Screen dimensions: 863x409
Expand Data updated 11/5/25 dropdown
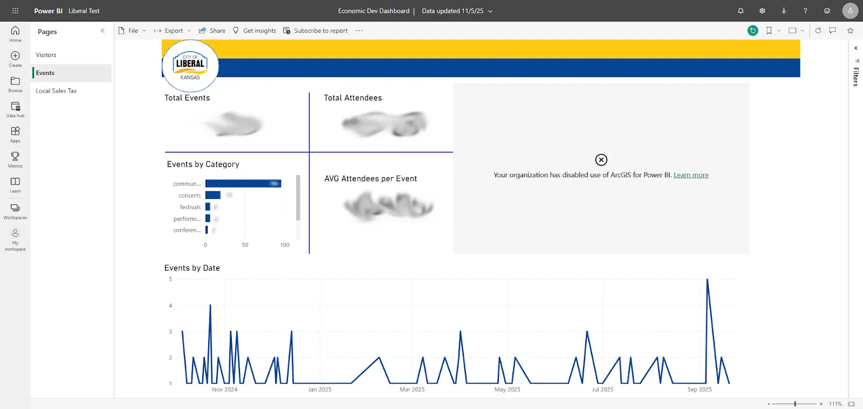click(457, 11)
